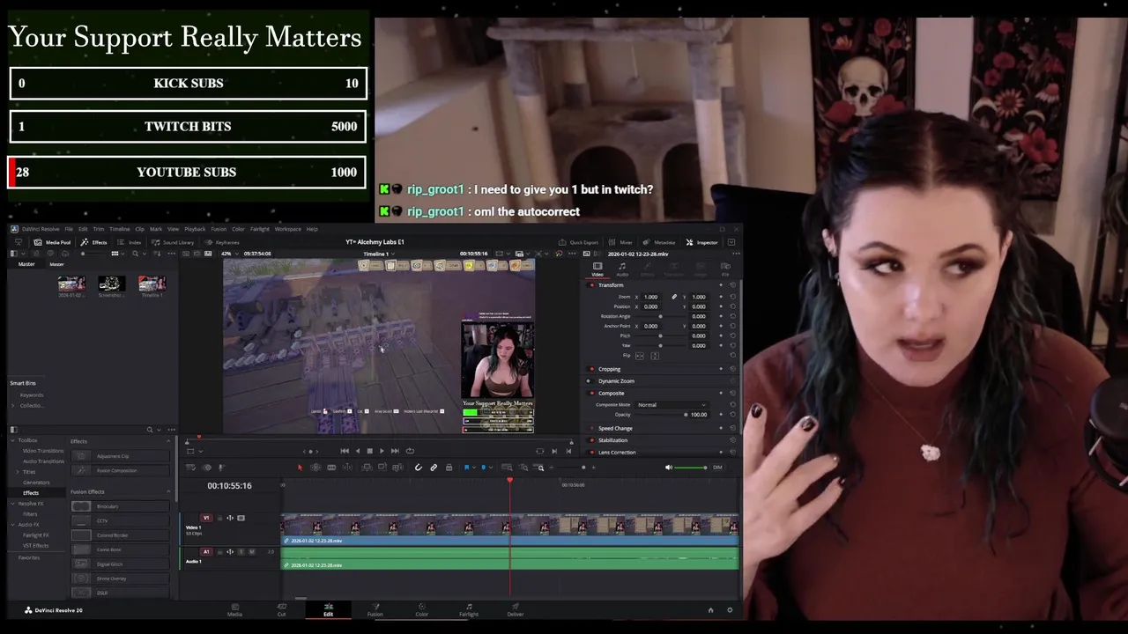Image resolution: width=1128 pixels, height=634 pixels.
Task: Toggle the Lens Correction enable switch
Action: tap(591, 453)
